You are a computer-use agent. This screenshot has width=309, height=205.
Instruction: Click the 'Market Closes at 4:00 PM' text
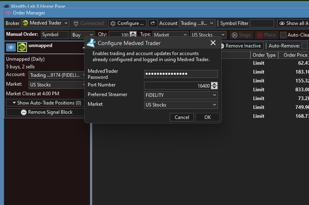(33, 94)
